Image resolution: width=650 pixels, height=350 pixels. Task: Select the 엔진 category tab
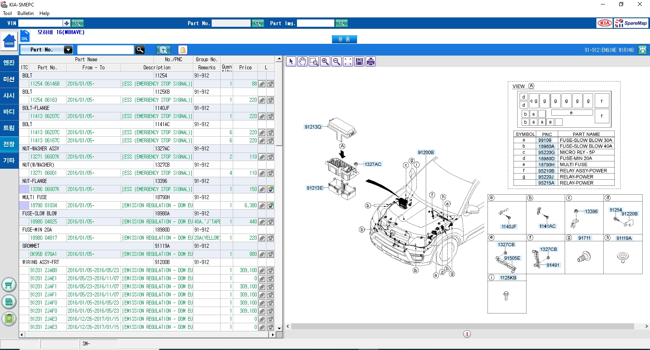[x=9, y=63]
